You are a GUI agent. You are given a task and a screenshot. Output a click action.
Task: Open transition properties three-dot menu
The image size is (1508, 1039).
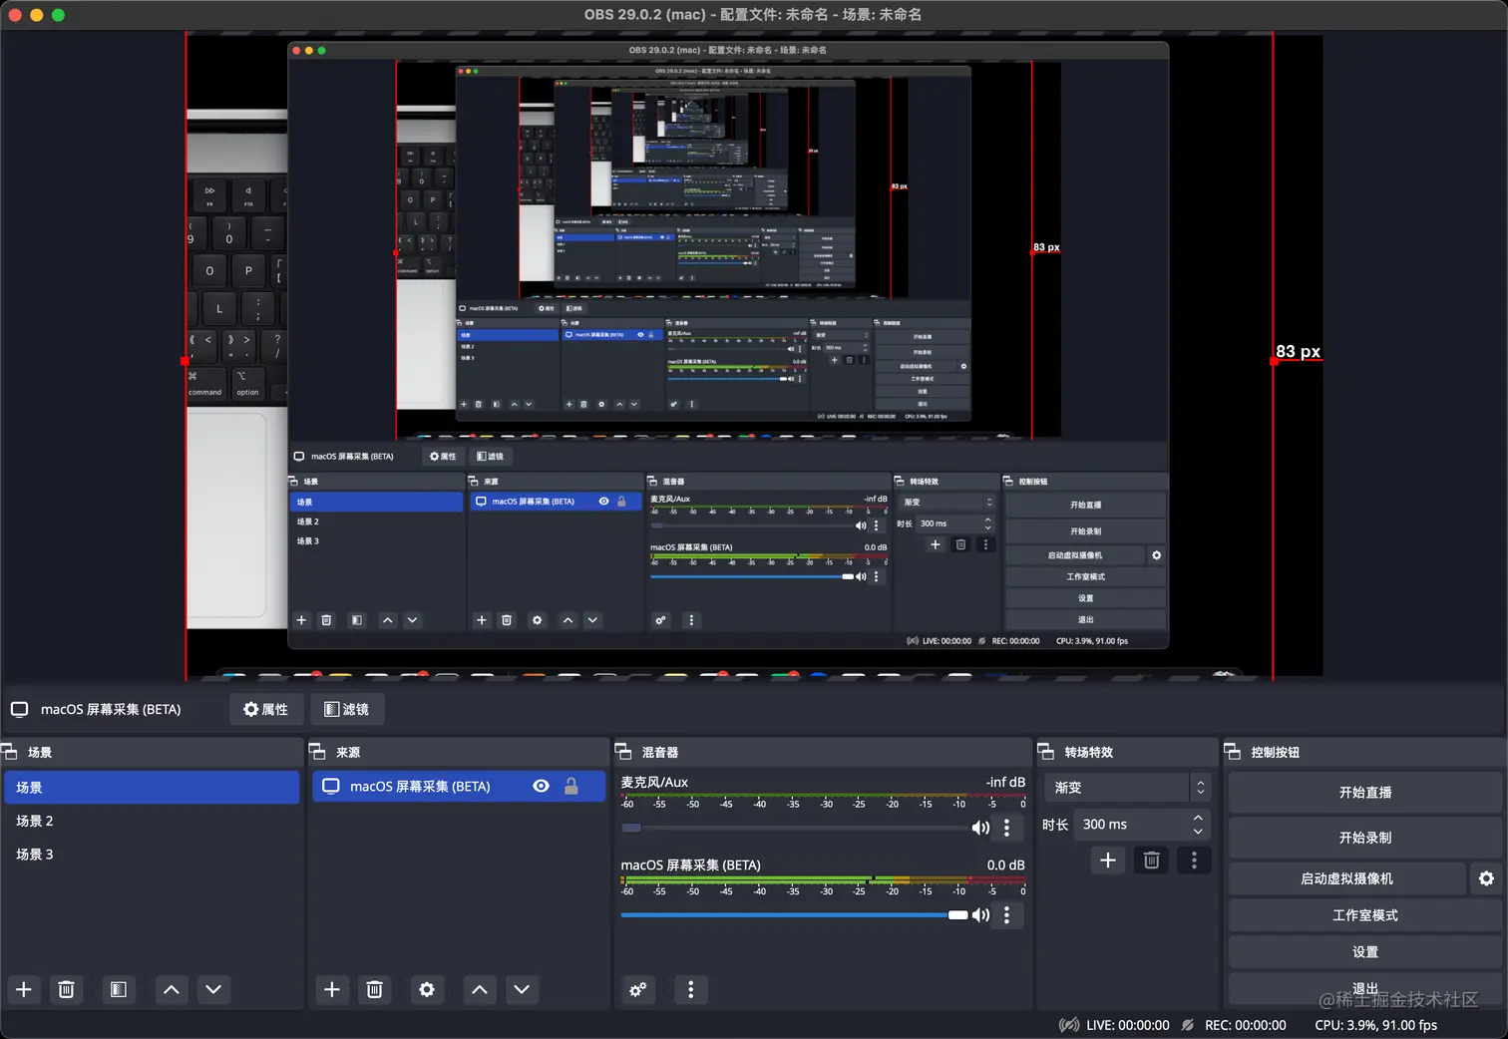coord(1194,860)
